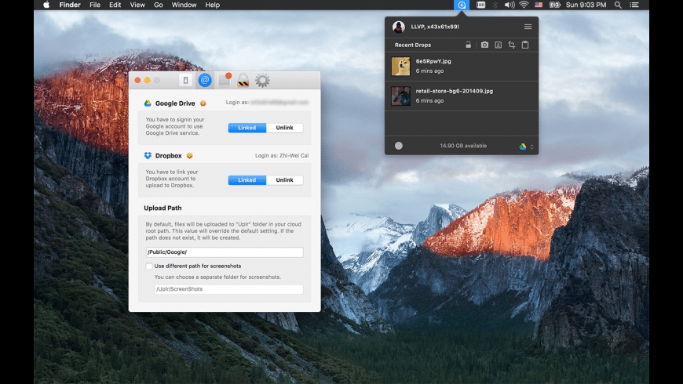Open the padlock security tab in preferences
683x384 pixels.
tap(243, 80)
